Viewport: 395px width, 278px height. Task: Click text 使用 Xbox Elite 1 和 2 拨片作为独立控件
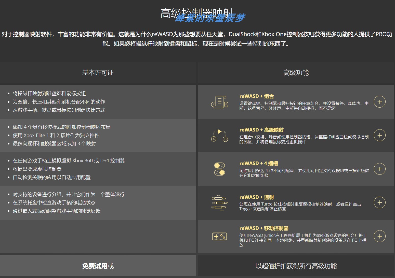56,135
